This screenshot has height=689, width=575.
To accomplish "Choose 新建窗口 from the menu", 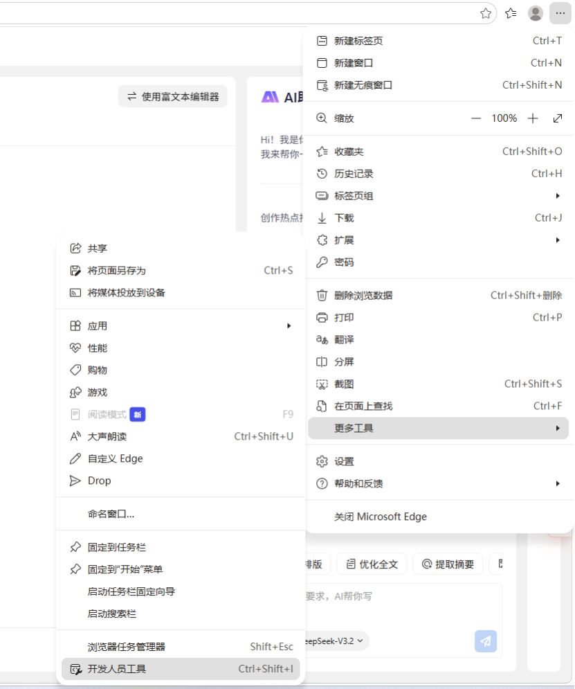I will click(x=439, y=63).
